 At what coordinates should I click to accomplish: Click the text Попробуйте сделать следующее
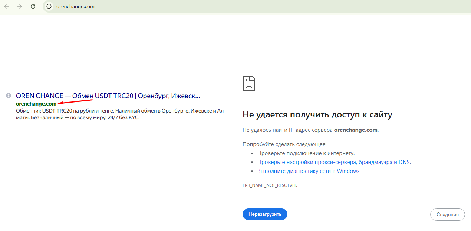click(284, 144)
